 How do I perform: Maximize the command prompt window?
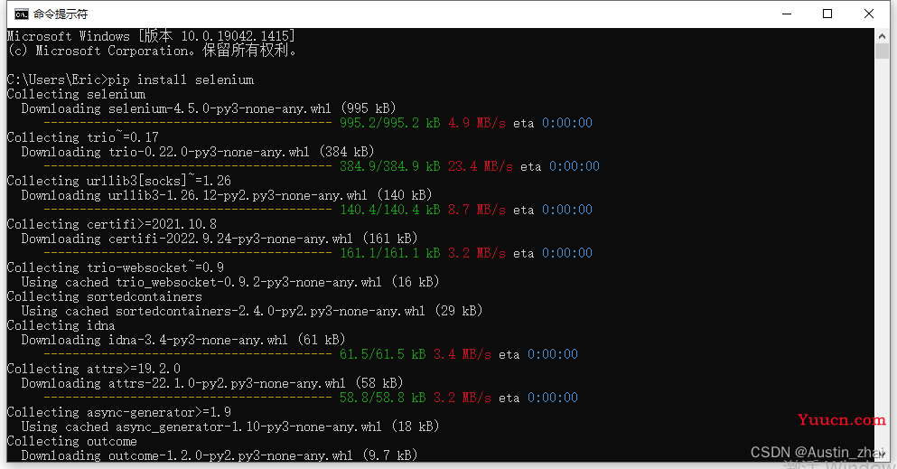pyautogui.click(x=827, y=14)
